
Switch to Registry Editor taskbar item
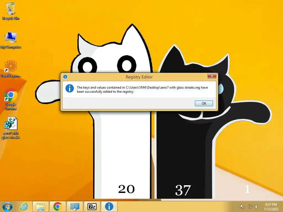[109, 206]
